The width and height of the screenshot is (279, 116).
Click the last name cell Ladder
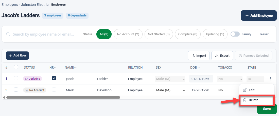click(x=102, y=79)
